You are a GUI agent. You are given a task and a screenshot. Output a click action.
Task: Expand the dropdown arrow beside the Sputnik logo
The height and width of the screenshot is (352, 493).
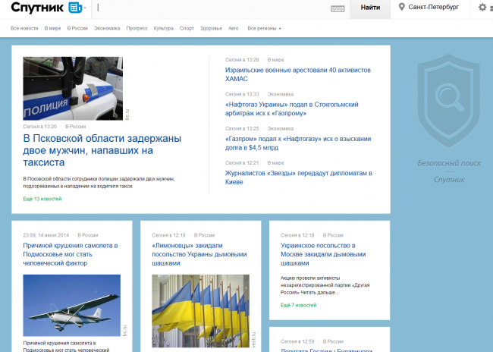pyautogui.click(x=85, y=8)
